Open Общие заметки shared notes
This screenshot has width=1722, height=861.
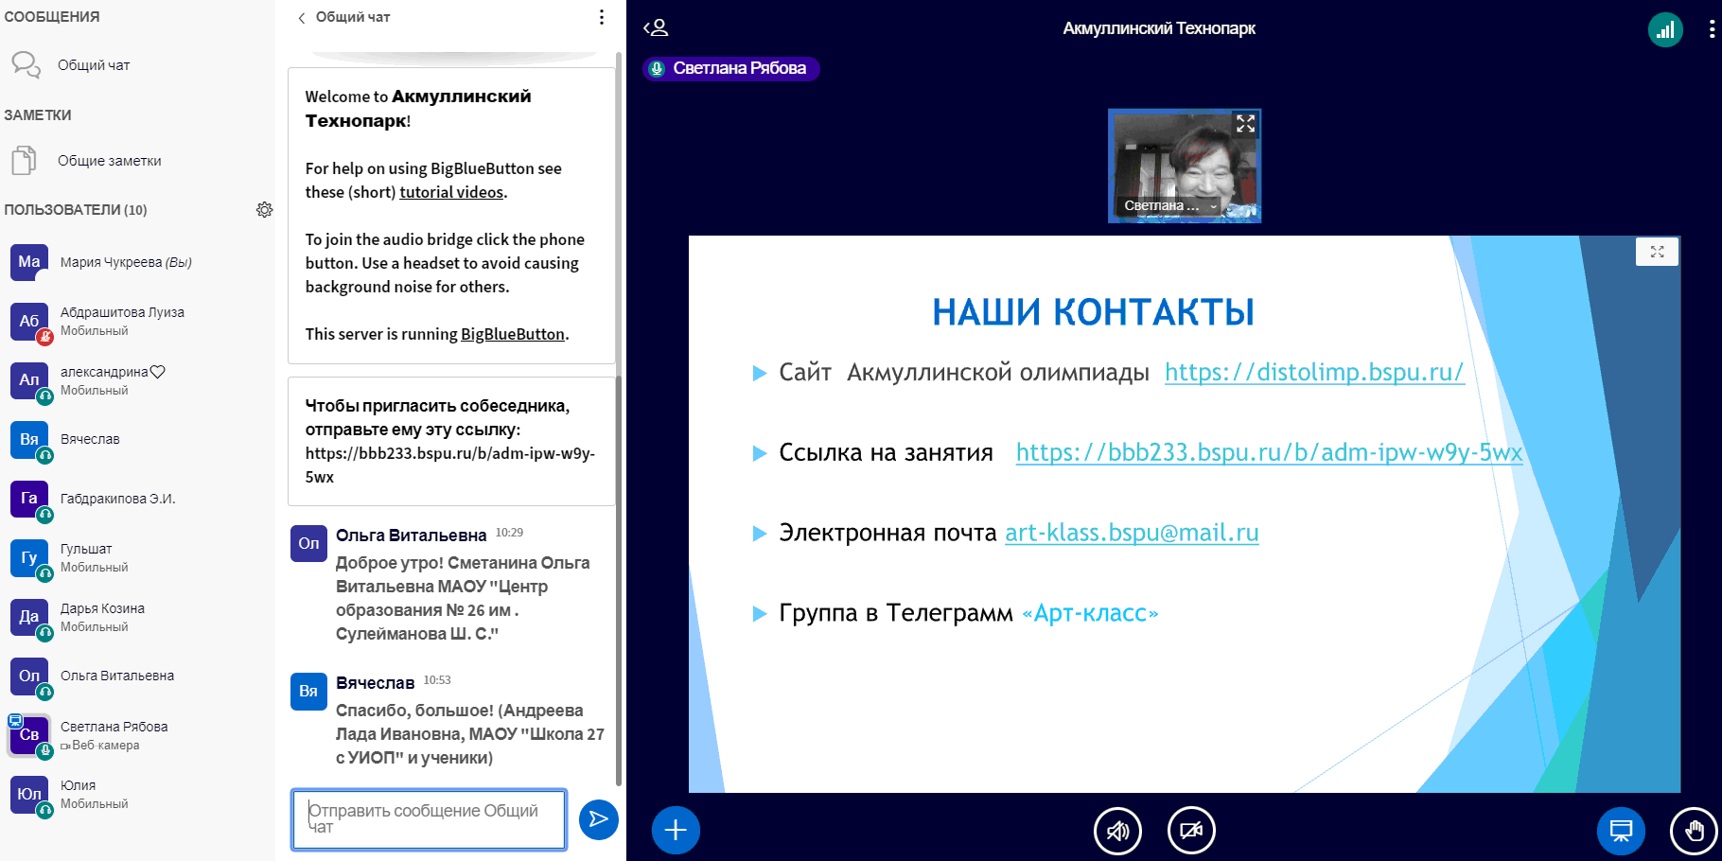tap(109, 161)
